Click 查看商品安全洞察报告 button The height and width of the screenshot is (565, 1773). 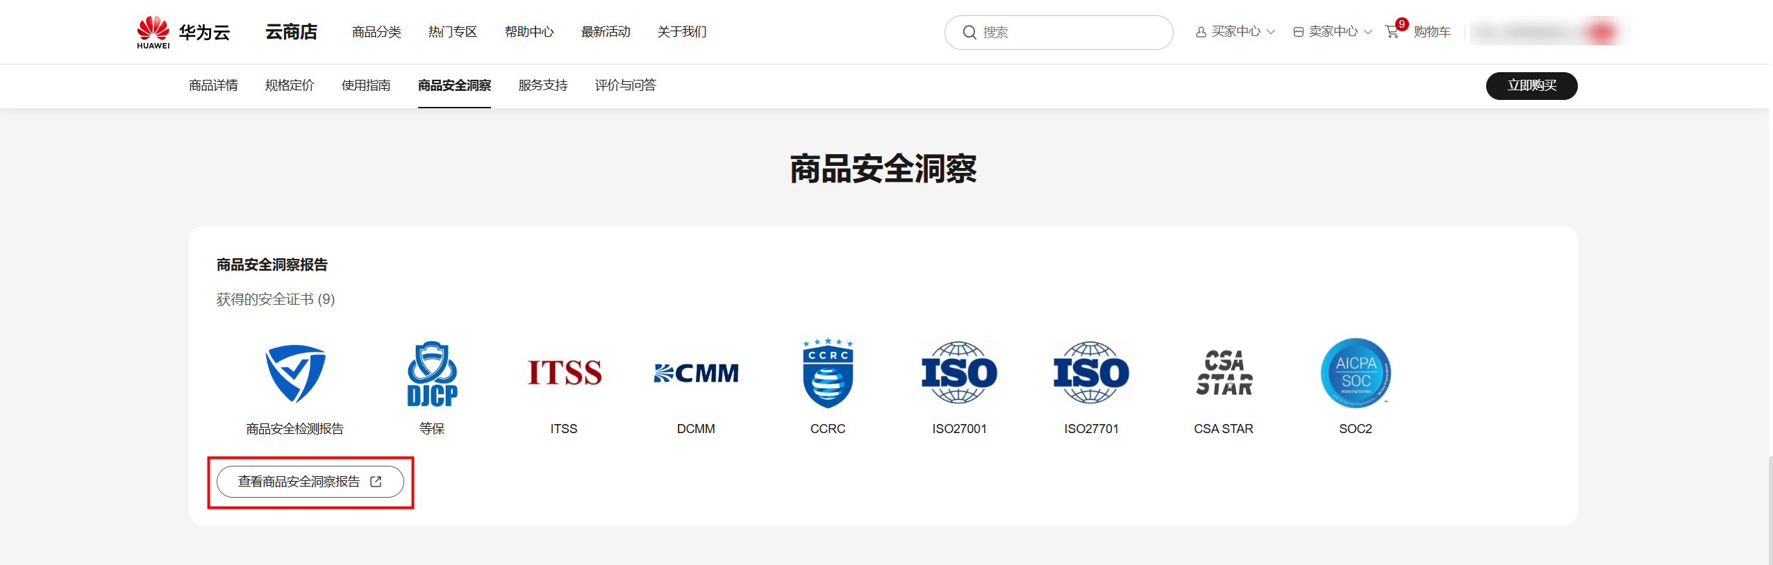click(x=310, y=482)
